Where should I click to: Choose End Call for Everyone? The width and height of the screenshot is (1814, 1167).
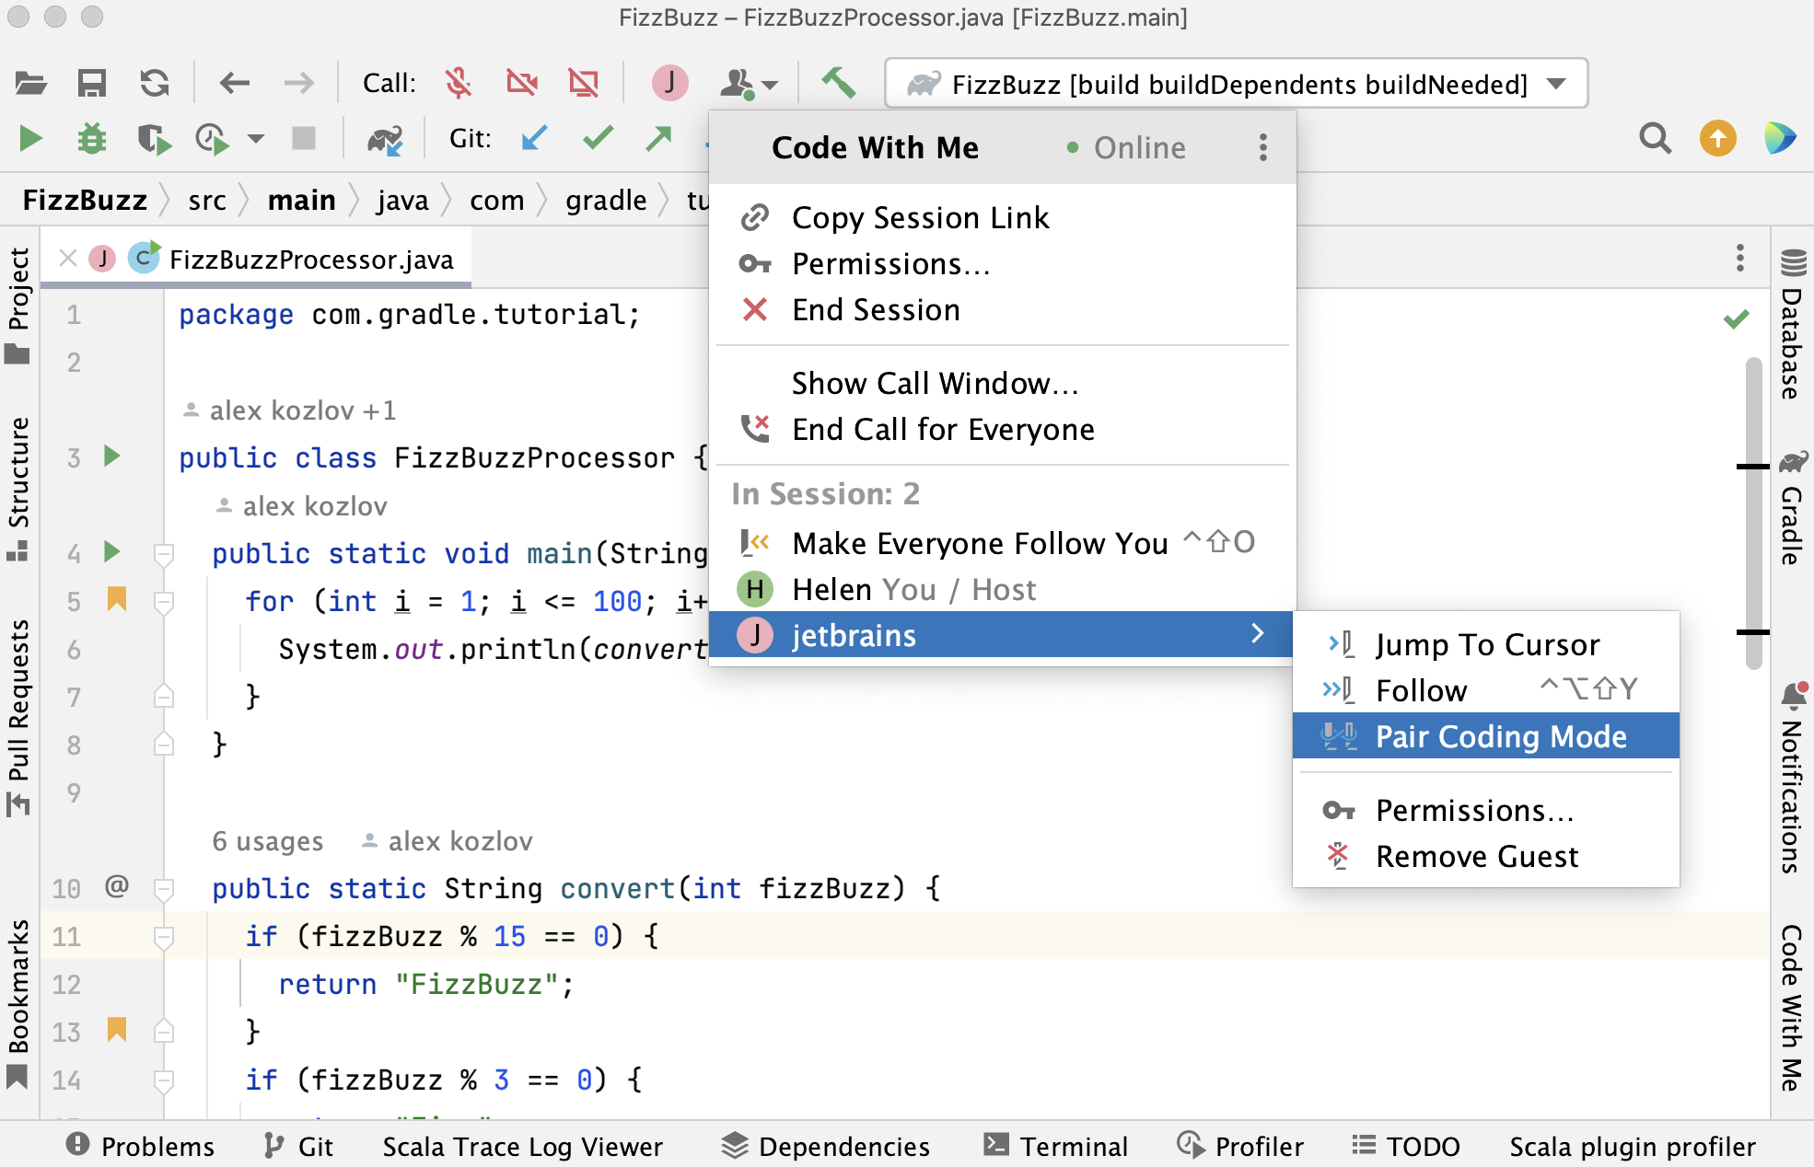[1003, 429]
